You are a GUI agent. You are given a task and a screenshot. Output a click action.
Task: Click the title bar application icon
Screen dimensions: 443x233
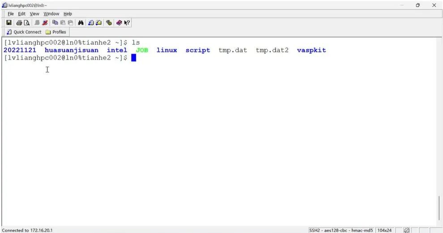click(4, 5)
